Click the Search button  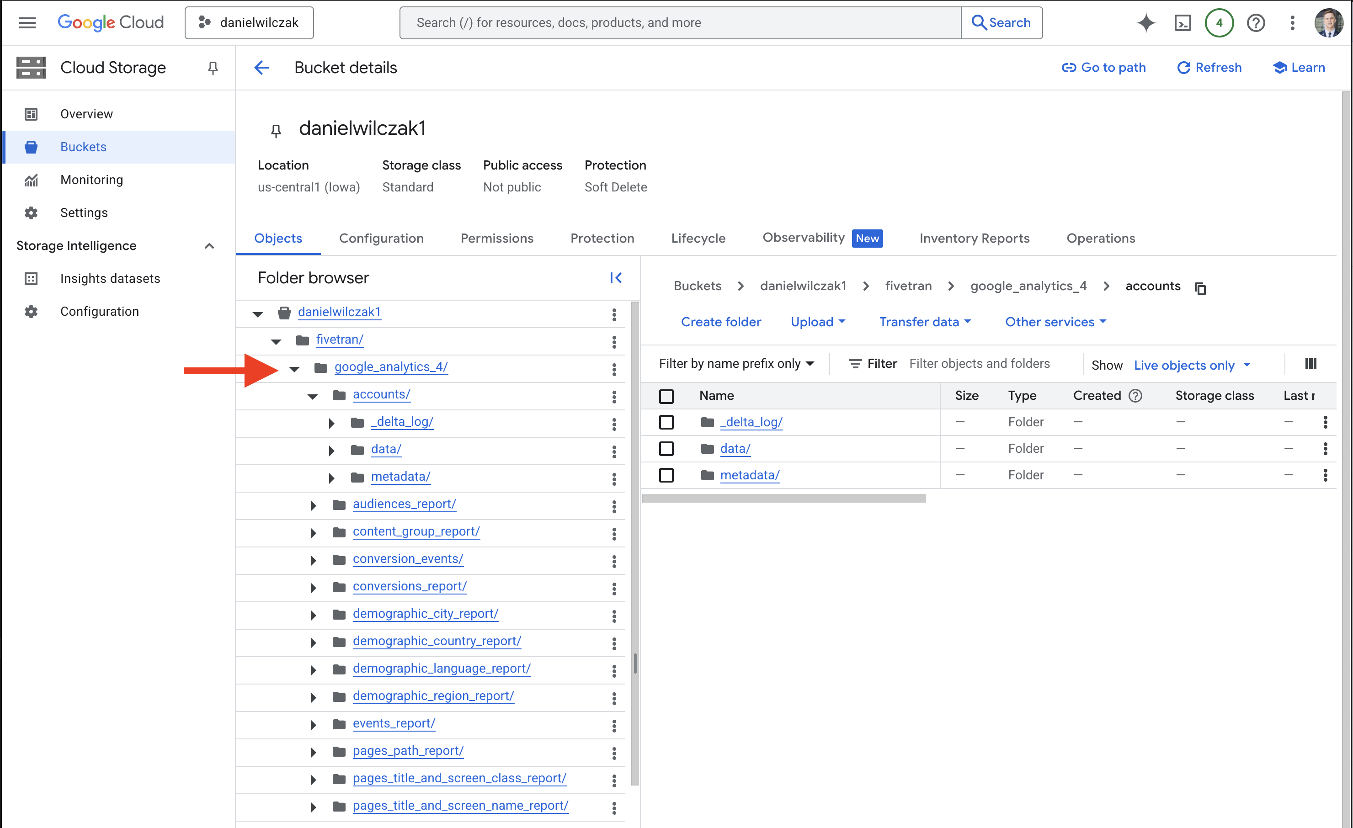1001,22
